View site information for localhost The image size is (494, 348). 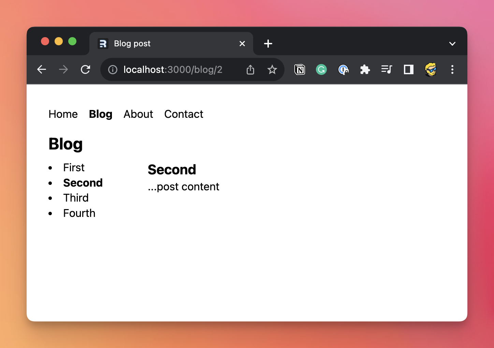click(x=113, y=70)
